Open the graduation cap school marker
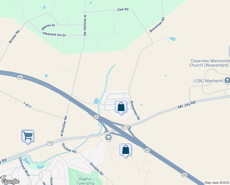Image resolution: width=230 pixels, height=185 pixels. coord(109,138)
